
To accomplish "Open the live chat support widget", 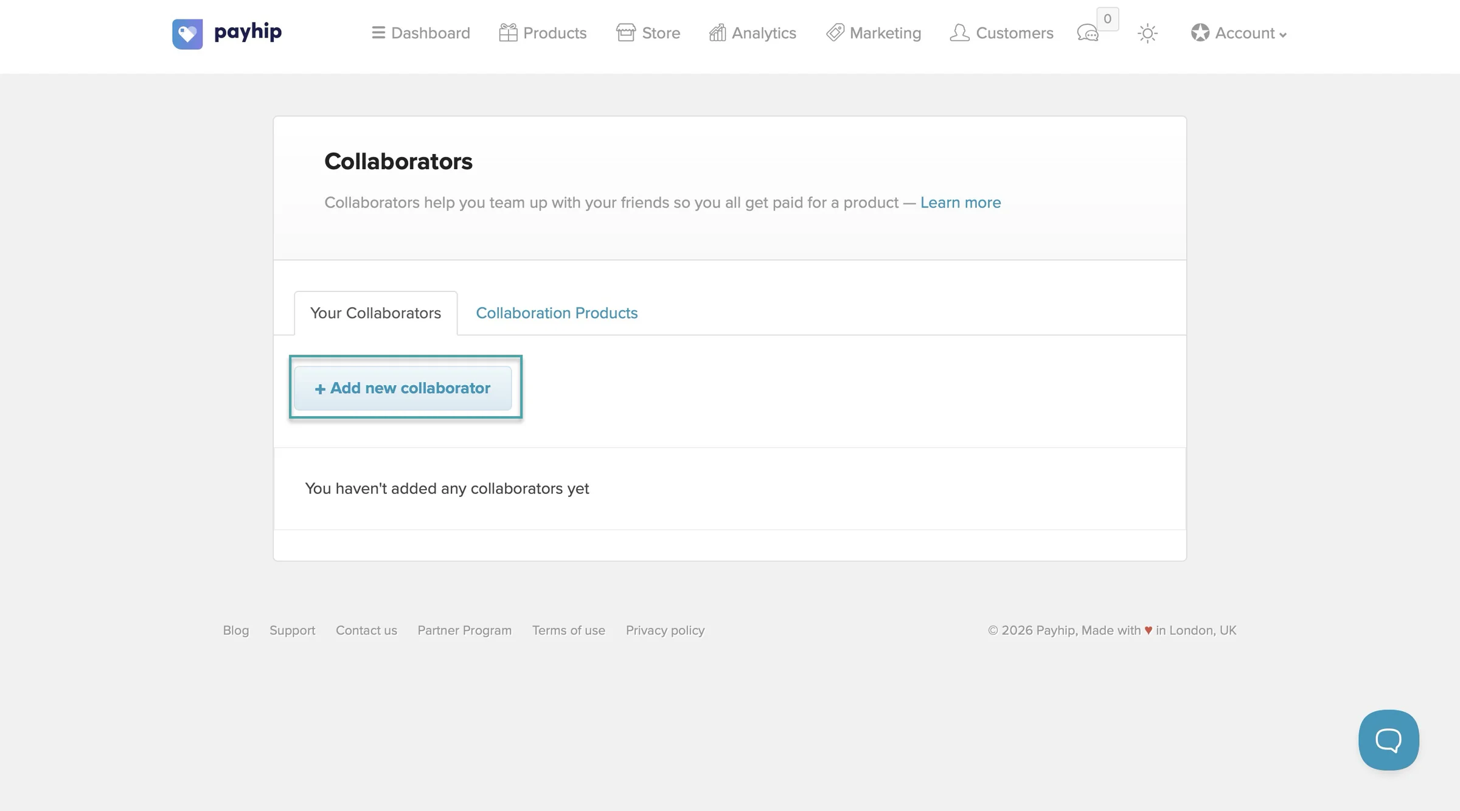I will click(1388, 740).
